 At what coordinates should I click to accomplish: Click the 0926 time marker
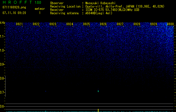103,24
